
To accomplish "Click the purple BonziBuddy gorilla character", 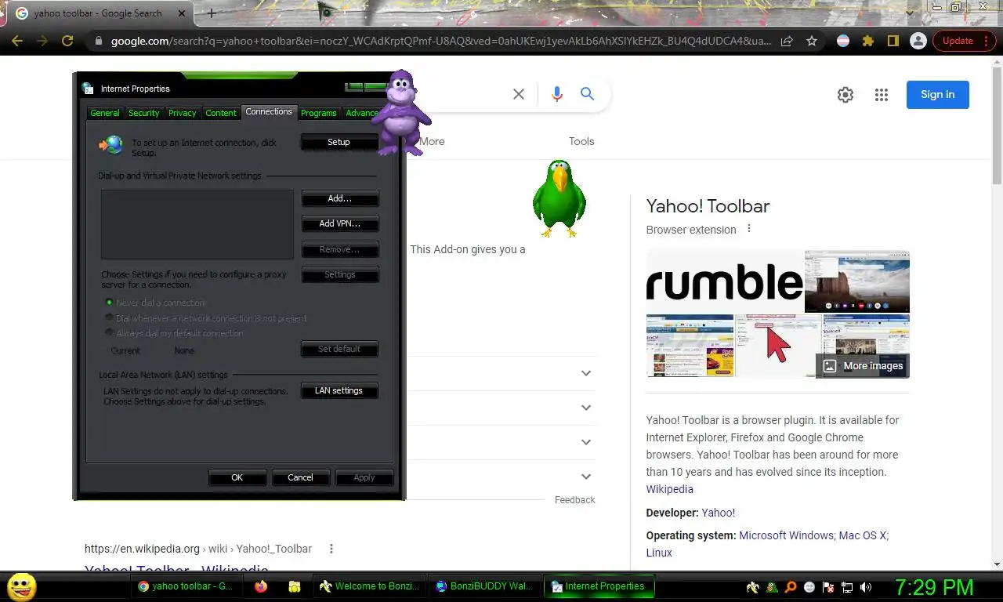I will point(400,112).
